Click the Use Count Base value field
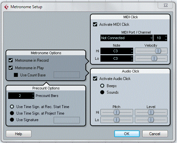 coord(67,75)
